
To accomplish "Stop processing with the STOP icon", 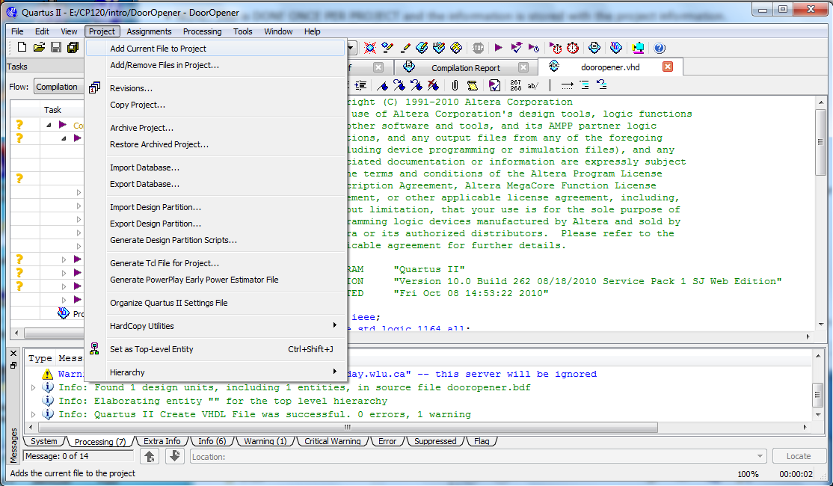I will click(x=478, y=49).
